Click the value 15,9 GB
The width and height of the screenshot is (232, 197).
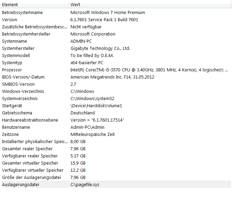(78, 163)
